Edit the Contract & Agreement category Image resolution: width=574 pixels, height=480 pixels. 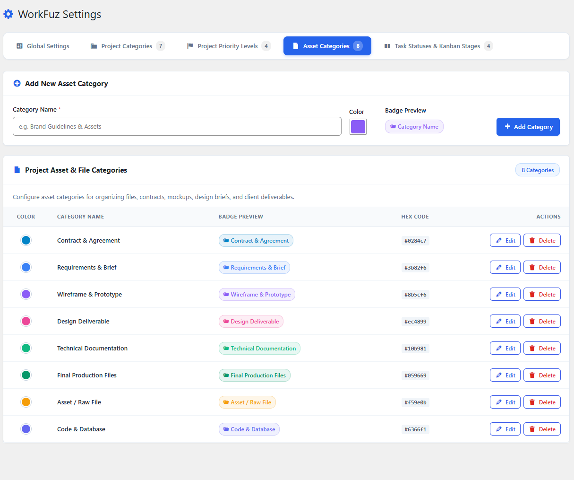click(x=505, y=240)
